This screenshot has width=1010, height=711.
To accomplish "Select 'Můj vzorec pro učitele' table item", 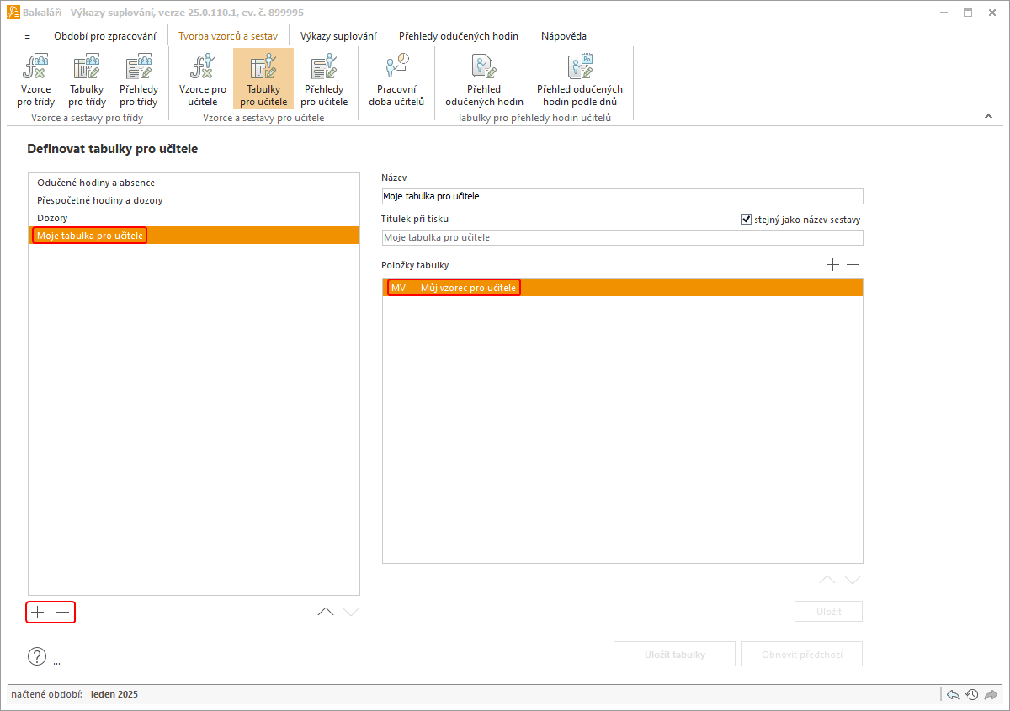I will [x=623, y=288].
